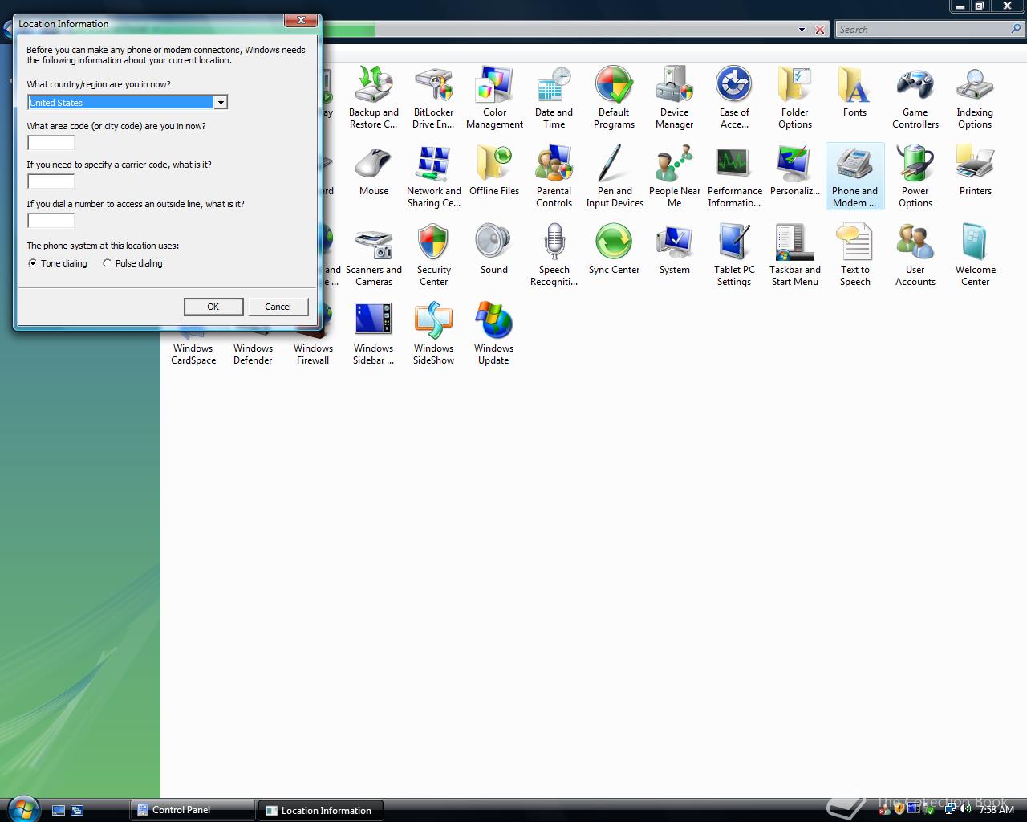Select Tone dialing radio button

point(32,263)
